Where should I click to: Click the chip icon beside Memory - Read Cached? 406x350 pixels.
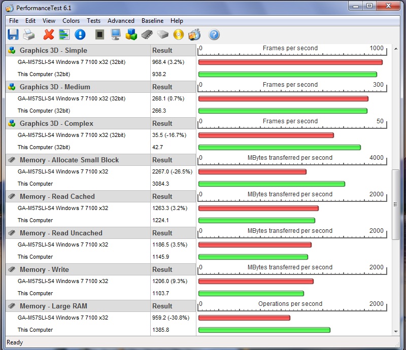click(x=12, y=196)
